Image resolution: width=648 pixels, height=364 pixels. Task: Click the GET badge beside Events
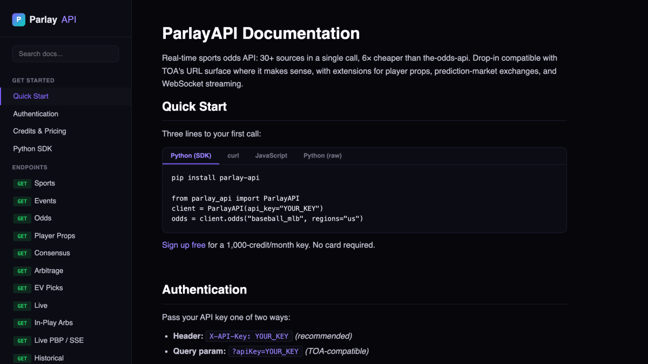coord(22,201)
